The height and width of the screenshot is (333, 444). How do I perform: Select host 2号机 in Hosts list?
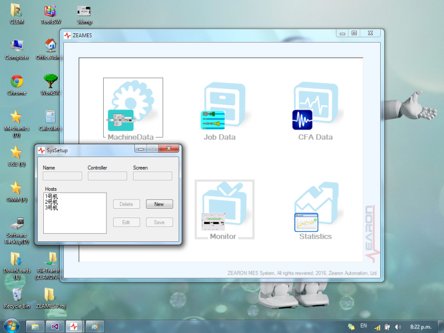pos(52,203)
